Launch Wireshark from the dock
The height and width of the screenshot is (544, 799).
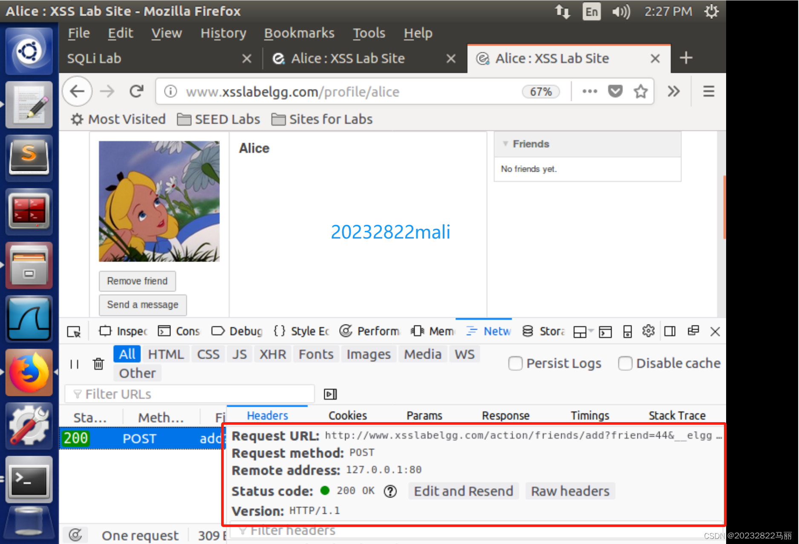click(x=29, y=319)
